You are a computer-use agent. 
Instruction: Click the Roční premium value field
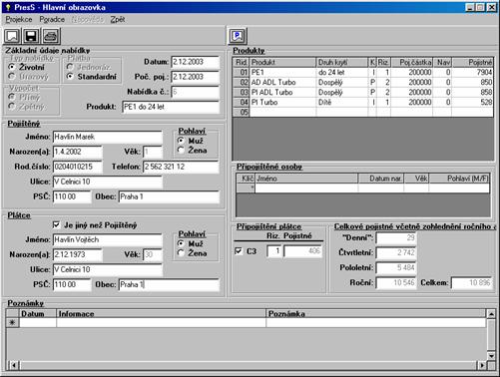tap(396, 282)
